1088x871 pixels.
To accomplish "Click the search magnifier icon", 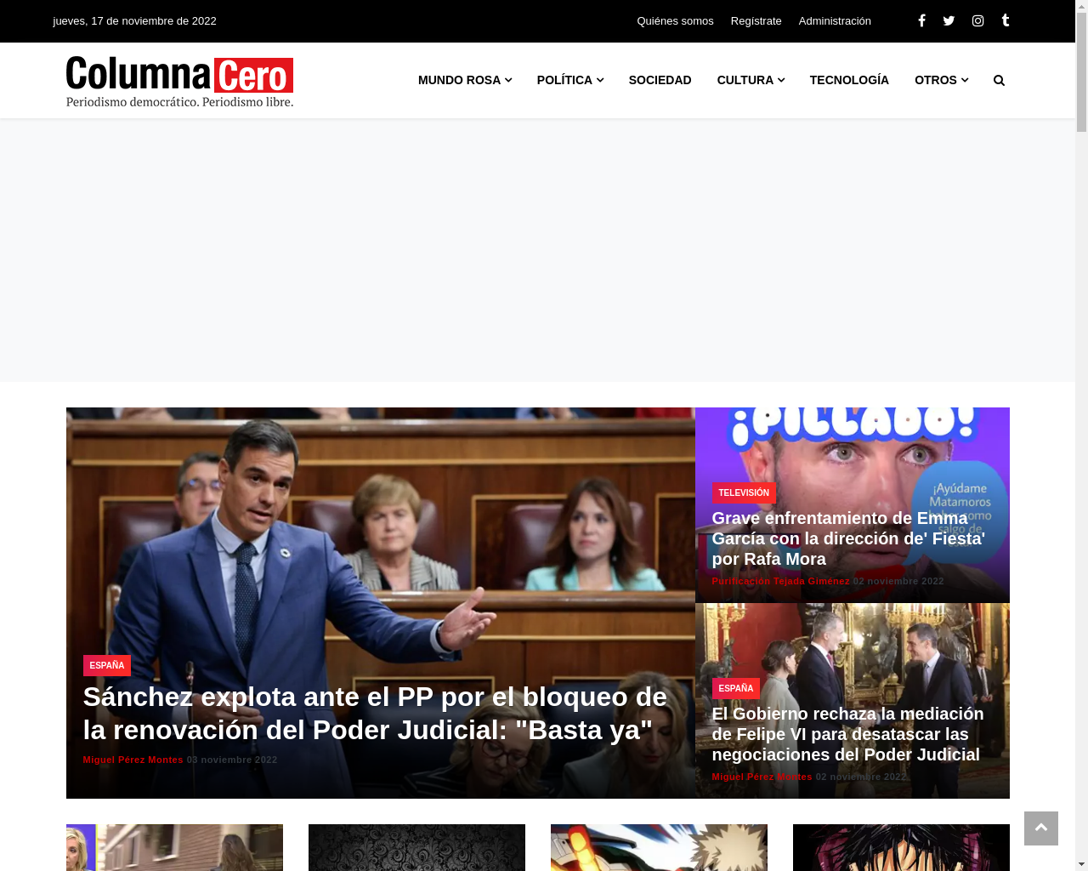I will (x=999, y=80).
